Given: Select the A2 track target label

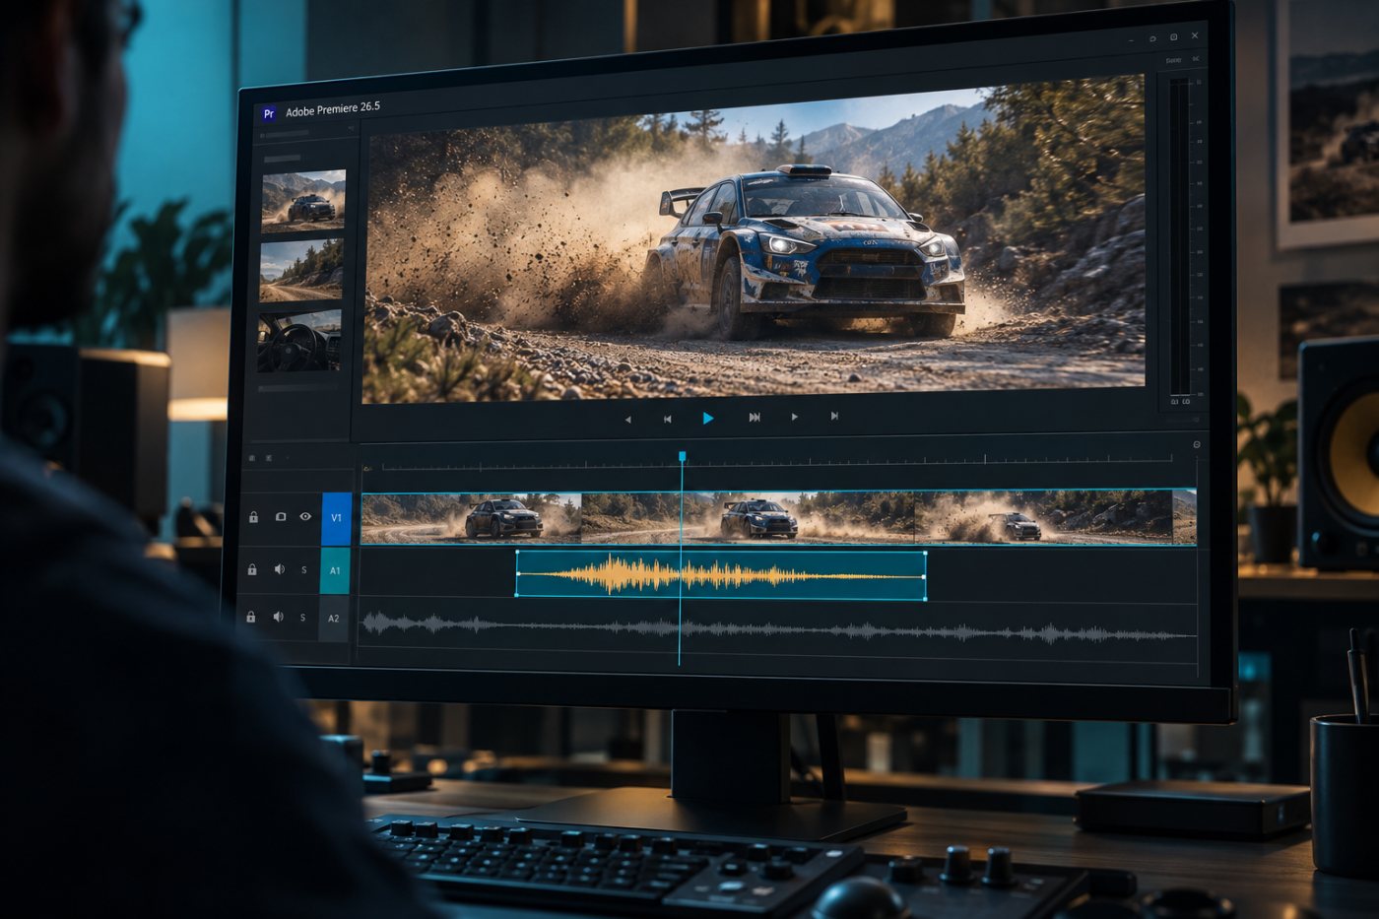Looking at the screenshot, I should pyautogui.click(x=334, y=619).
